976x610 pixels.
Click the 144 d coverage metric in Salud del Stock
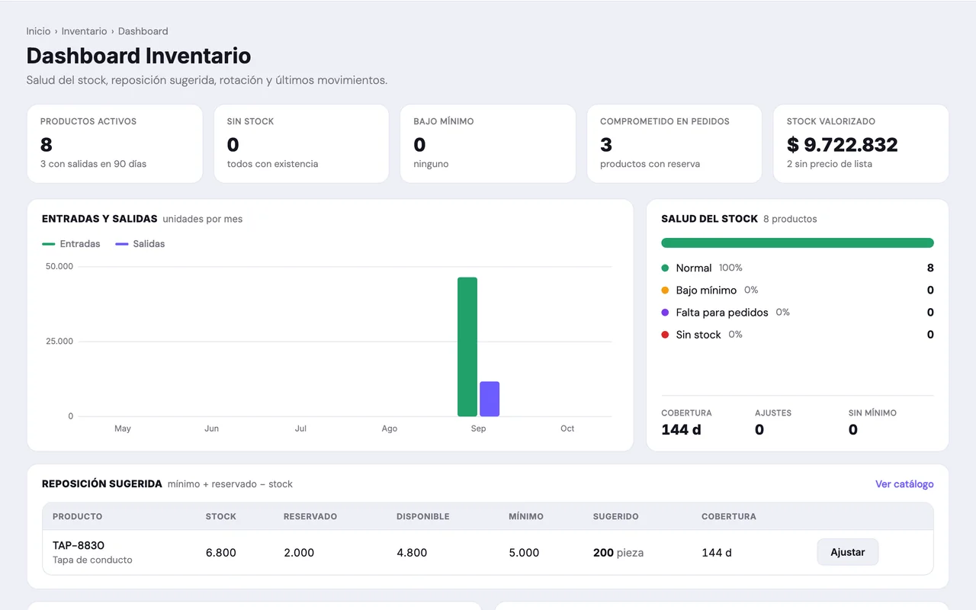tap(681, 430)
